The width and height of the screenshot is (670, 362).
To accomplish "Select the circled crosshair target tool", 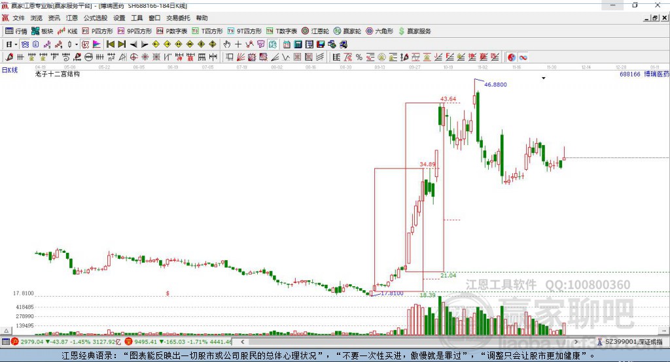I will coord(133,58).
